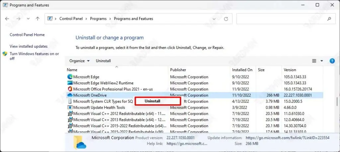The image size is (340, 152).
Task: Click the shield icon beside Windows features
Action: point(5,54)
